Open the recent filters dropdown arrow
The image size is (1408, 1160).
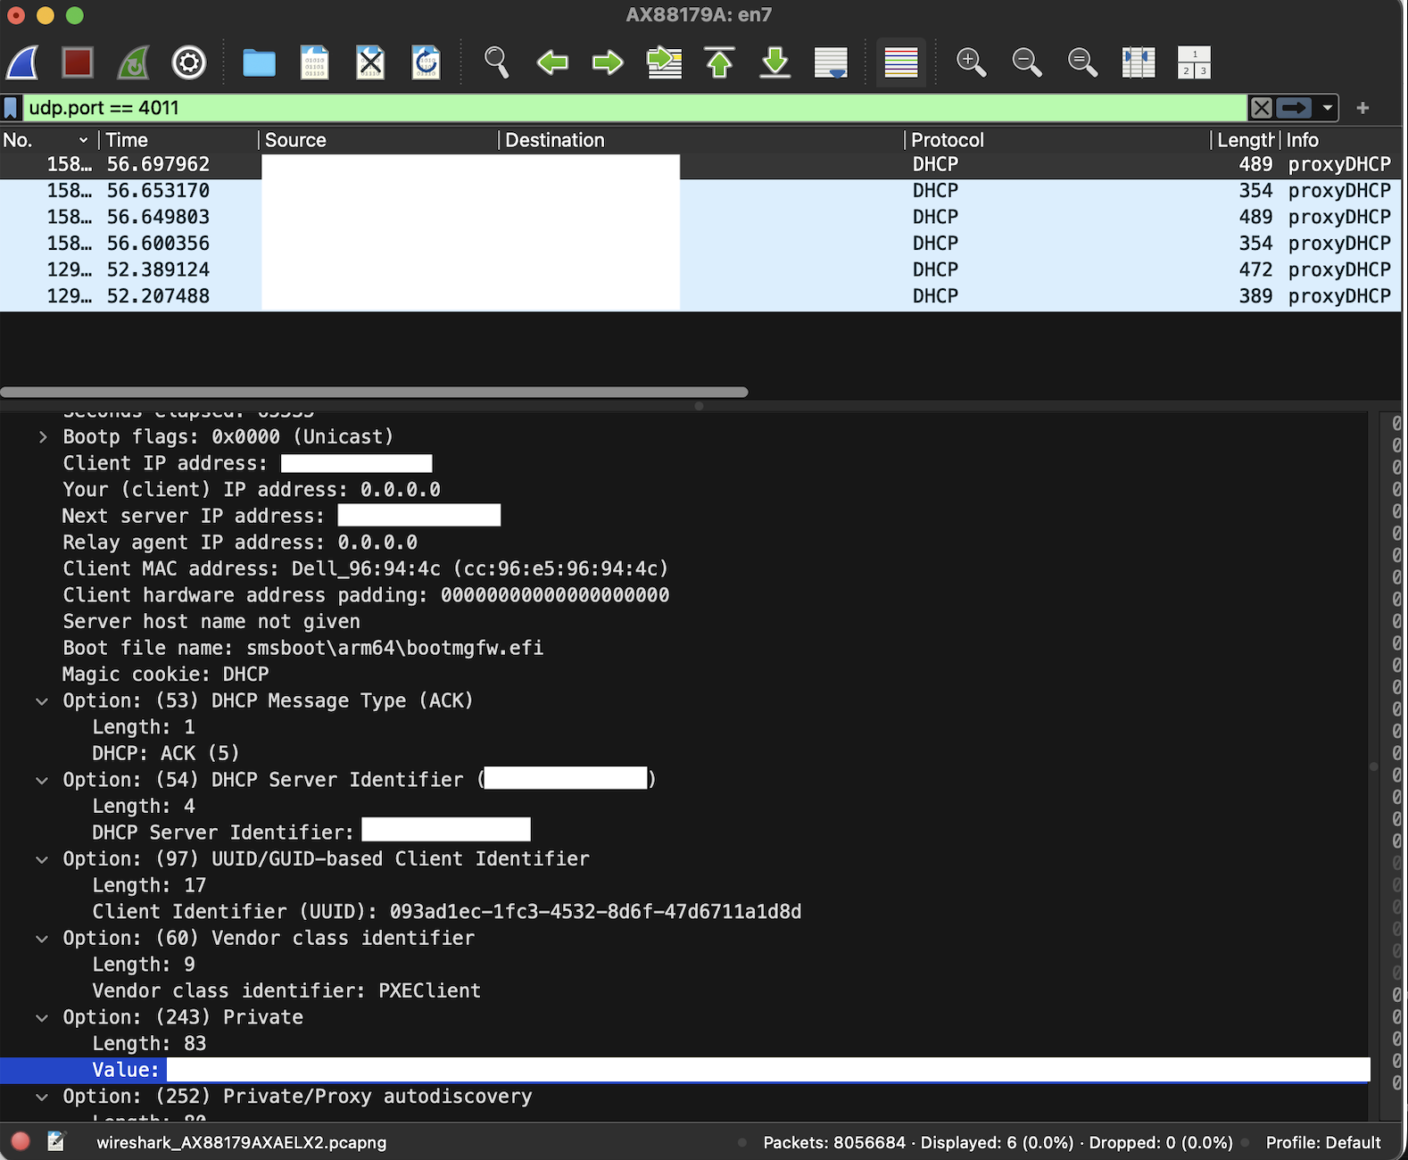(x=1327, y=108)
